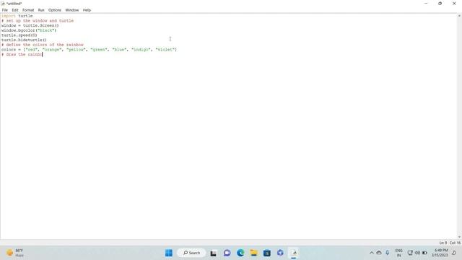
Task: Switch the ENG IN input language
Action: 399,253
